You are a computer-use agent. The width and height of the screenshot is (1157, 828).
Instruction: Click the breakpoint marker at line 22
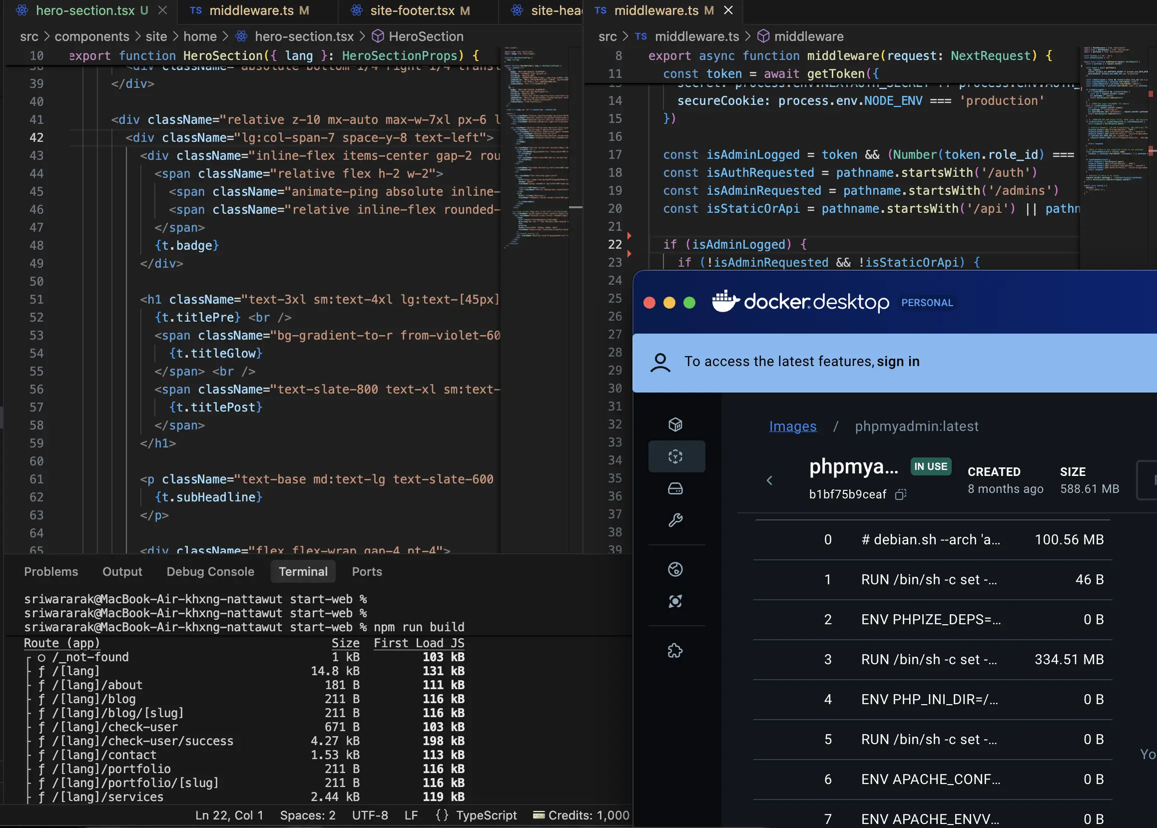629,236
